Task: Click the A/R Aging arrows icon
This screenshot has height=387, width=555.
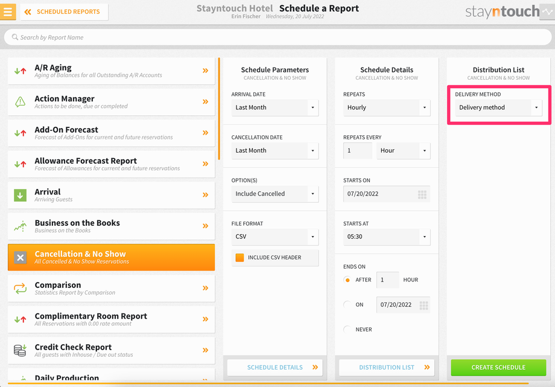Action: 20,71
